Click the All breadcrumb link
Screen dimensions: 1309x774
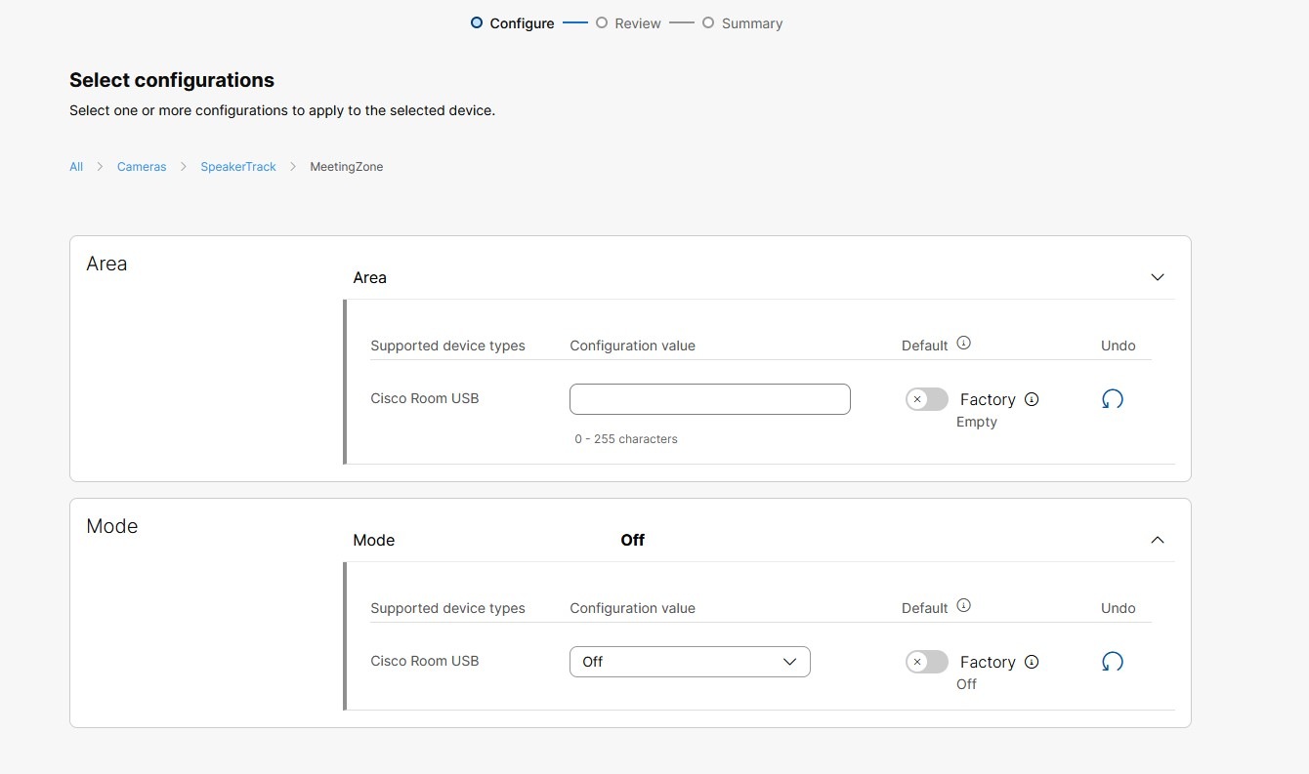click(75, 166)
